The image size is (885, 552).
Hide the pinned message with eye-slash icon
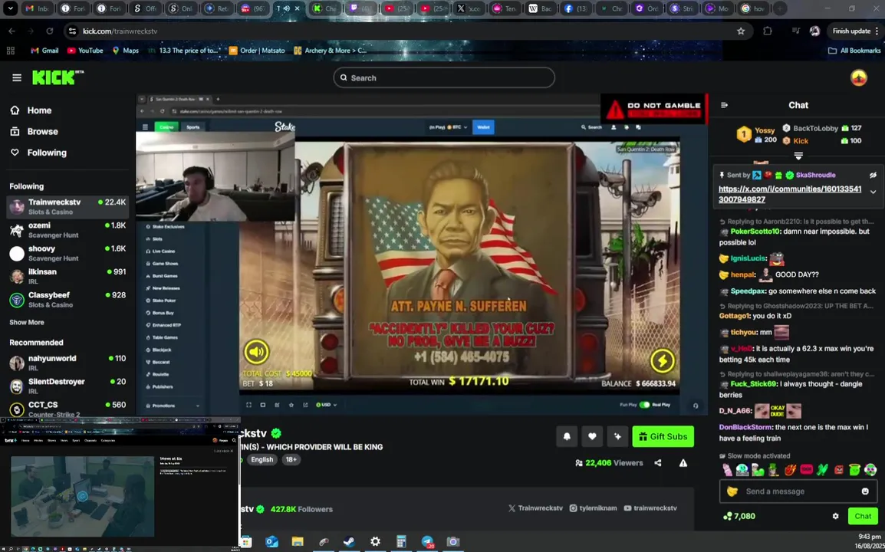(873, 175)
